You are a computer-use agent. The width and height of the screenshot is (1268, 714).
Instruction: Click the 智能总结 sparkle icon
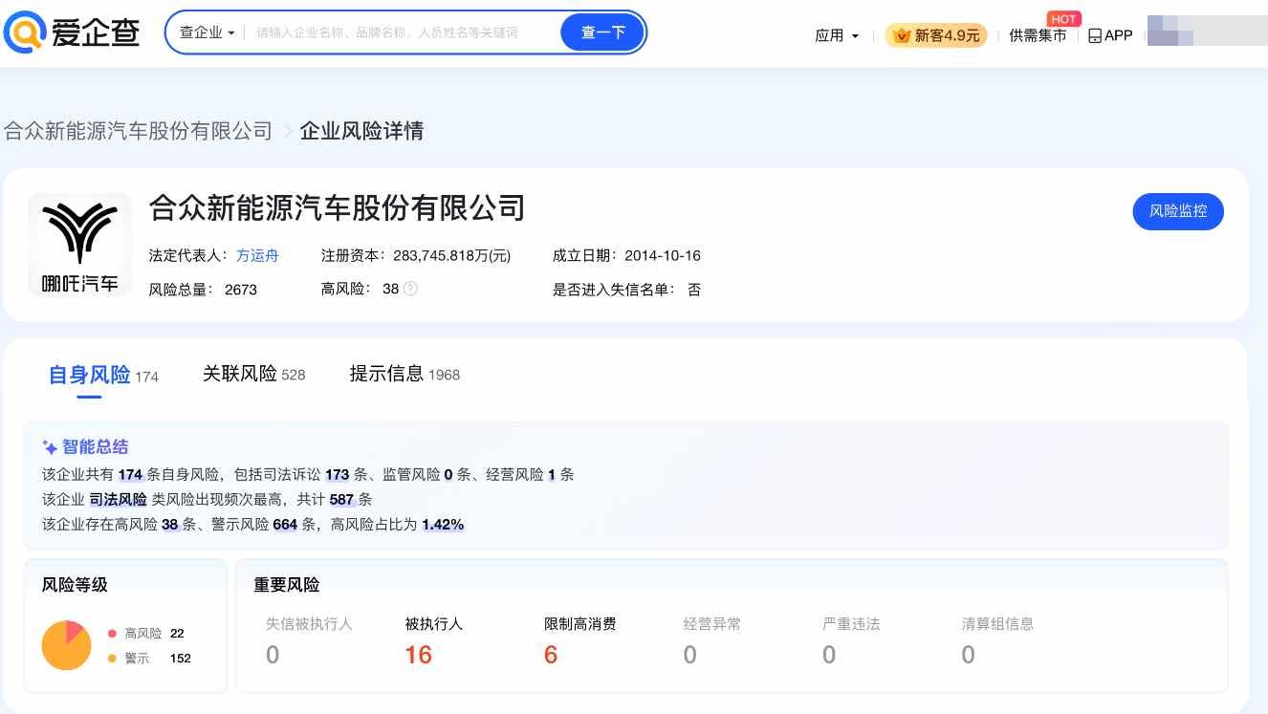point(51,447)
